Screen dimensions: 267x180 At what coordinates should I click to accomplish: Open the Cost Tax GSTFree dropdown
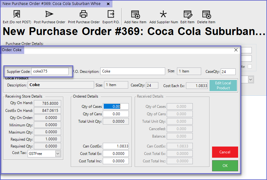[58, 154]
